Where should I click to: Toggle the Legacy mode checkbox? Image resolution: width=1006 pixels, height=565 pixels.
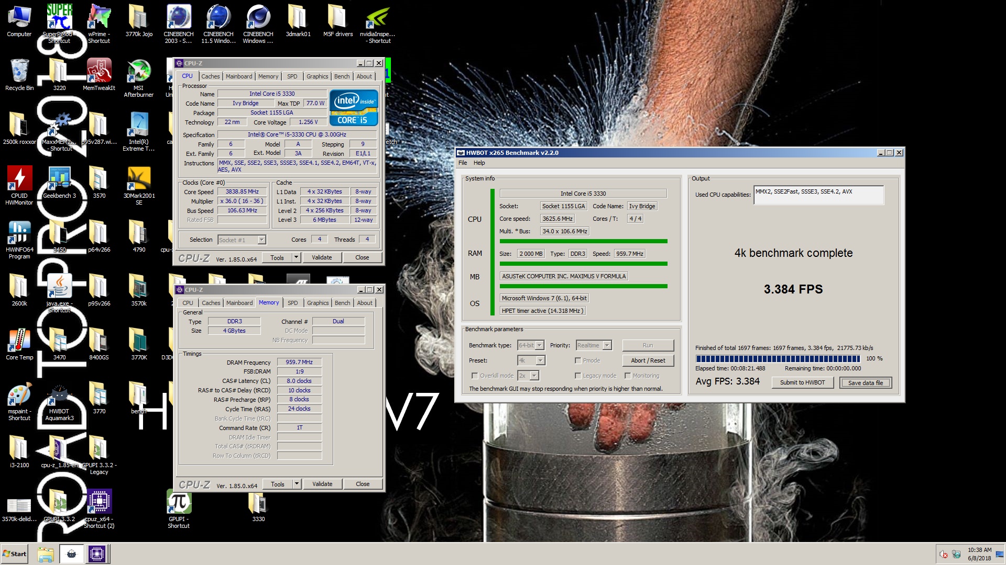578,376
